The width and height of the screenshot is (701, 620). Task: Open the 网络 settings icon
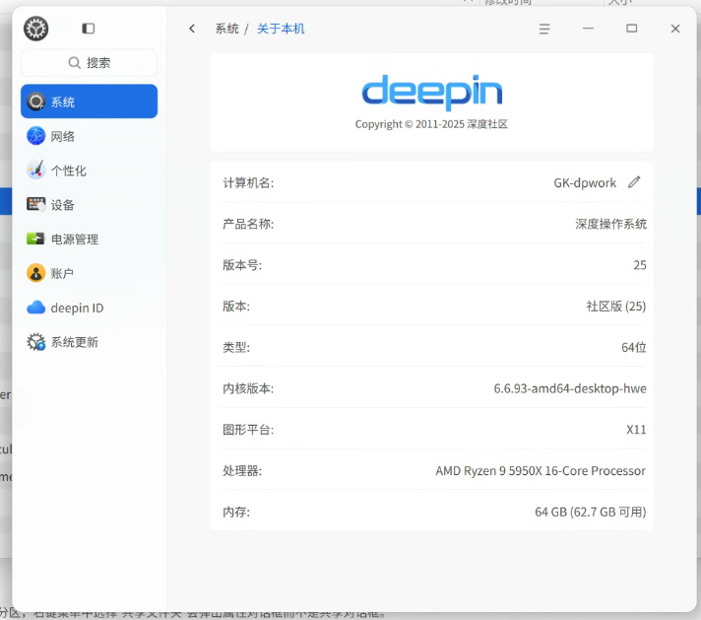pos(35,136)
